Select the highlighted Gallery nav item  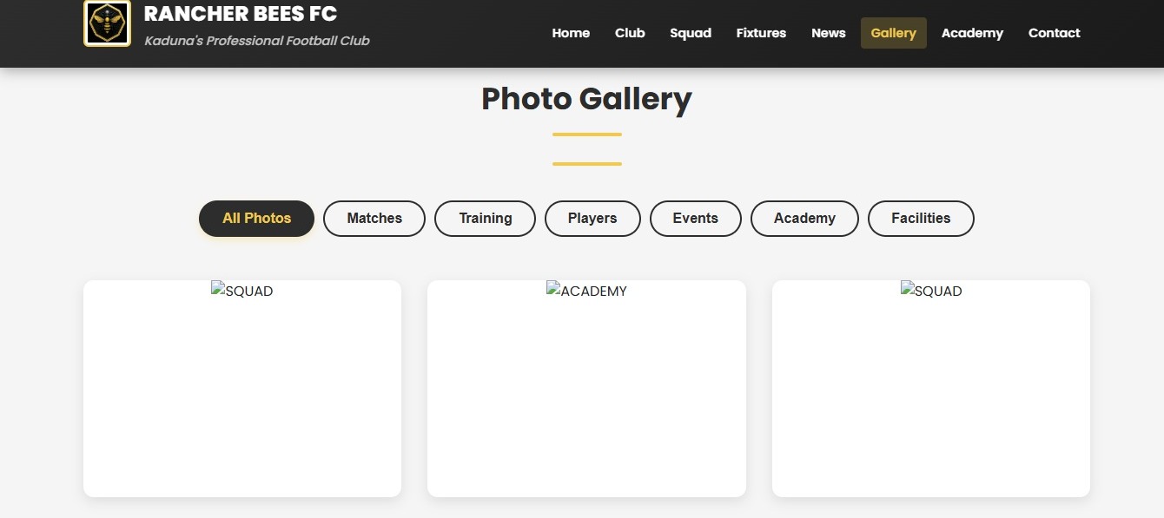click(x=893, y=33)
